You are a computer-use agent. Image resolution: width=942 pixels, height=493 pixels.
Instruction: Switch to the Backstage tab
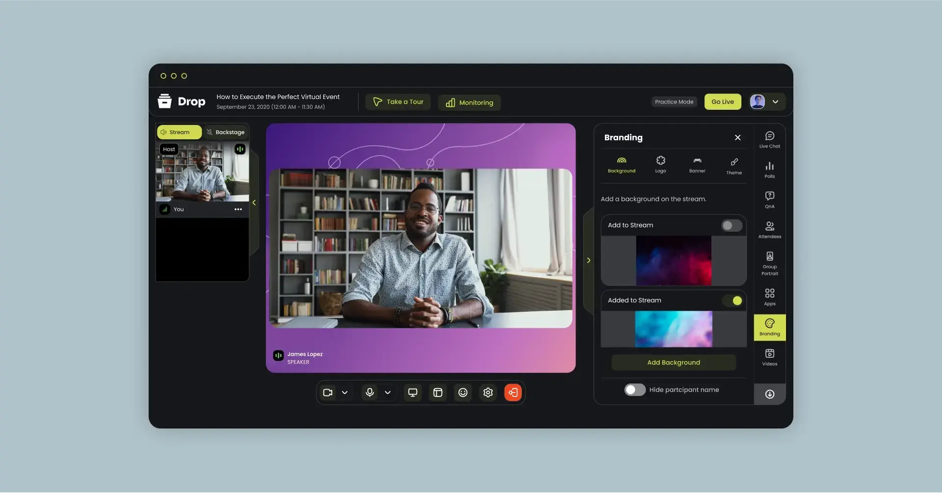coord(226,132)
